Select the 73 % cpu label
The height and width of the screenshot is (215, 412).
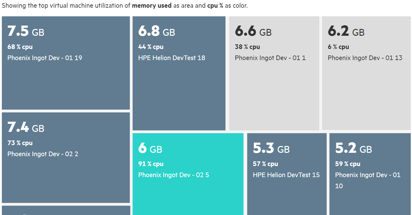[x=20, y=143]
